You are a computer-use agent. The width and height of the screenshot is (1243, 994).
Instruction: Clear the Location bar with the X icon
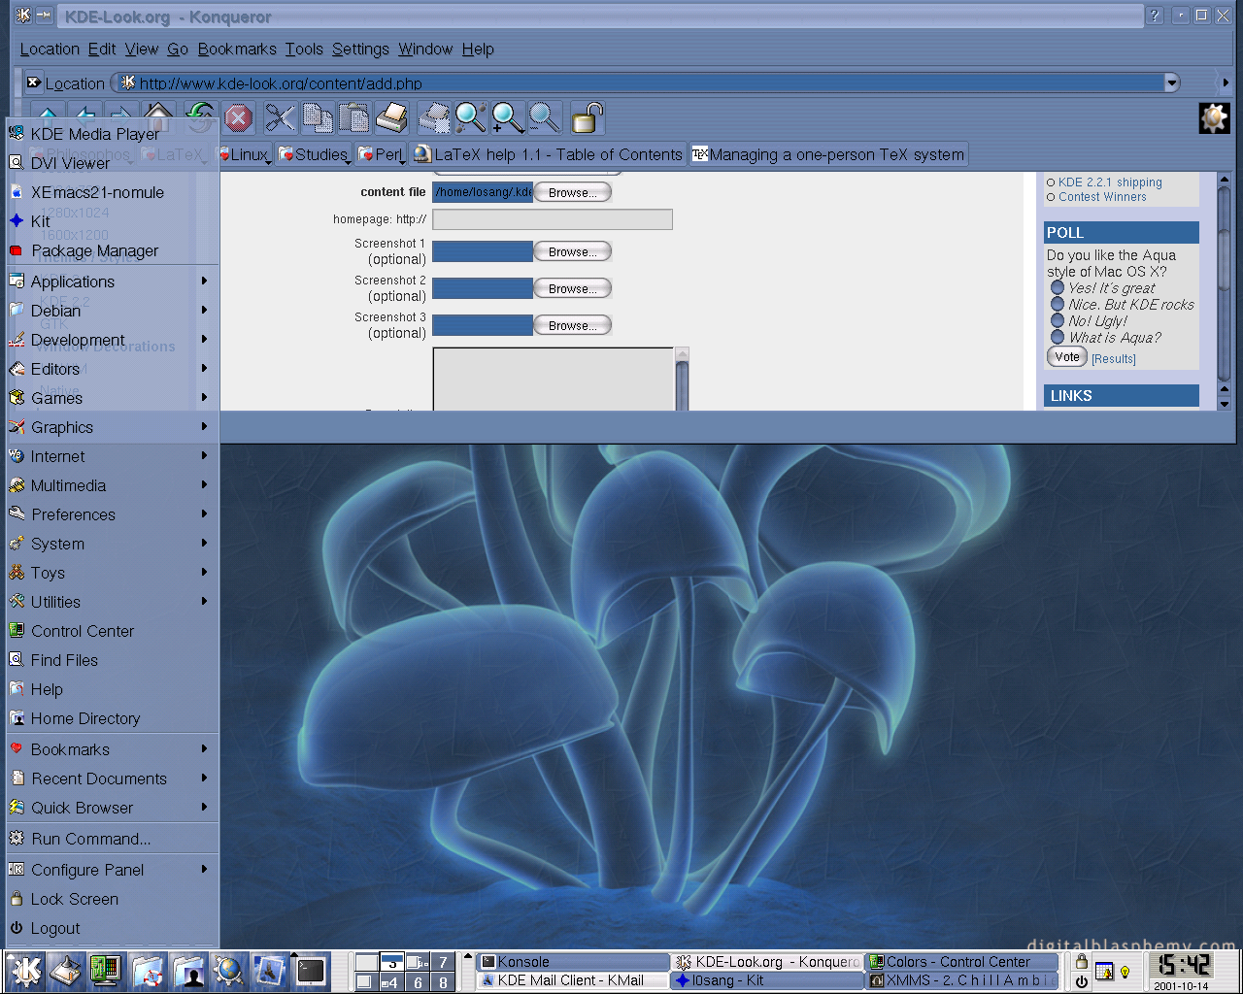[33, 83]
